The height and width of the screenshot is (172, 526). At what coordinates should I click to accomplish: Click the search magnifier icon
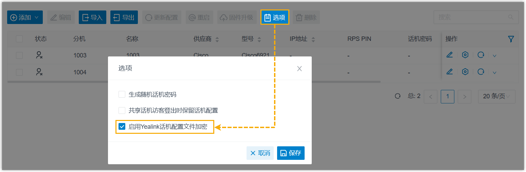(x=511, y=17)
